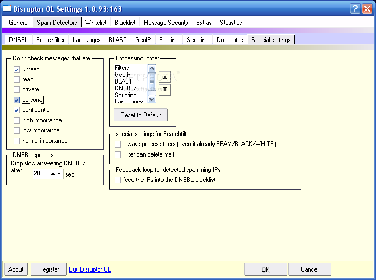Go to the Message Security tab

pyautogui.click(x=166, y=23)
